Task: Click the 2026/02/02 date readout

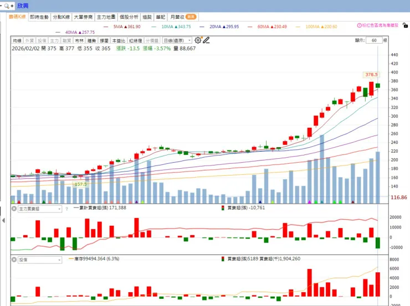Action: [25, 49]
